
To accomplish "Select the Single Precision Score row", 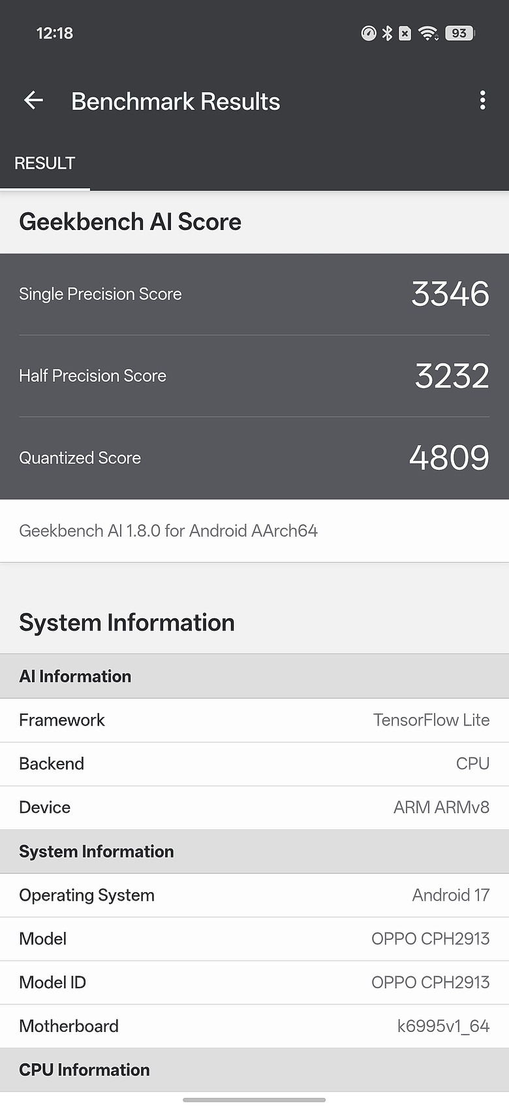I will click(254, 294).
